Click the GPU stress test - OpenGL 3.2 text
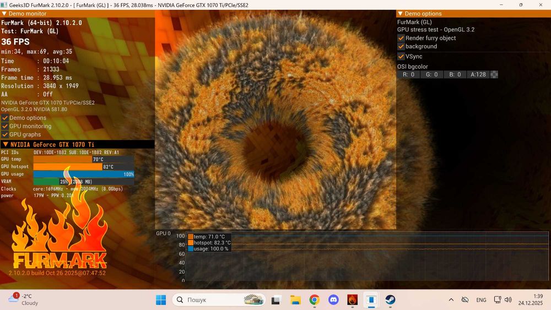This screenshot has height=310, width=551. (x=436, y=30)
